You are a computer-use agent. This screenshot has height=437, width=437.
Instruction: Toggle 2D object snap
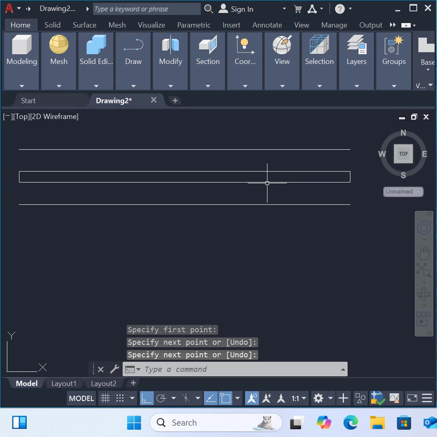(225, 398)
